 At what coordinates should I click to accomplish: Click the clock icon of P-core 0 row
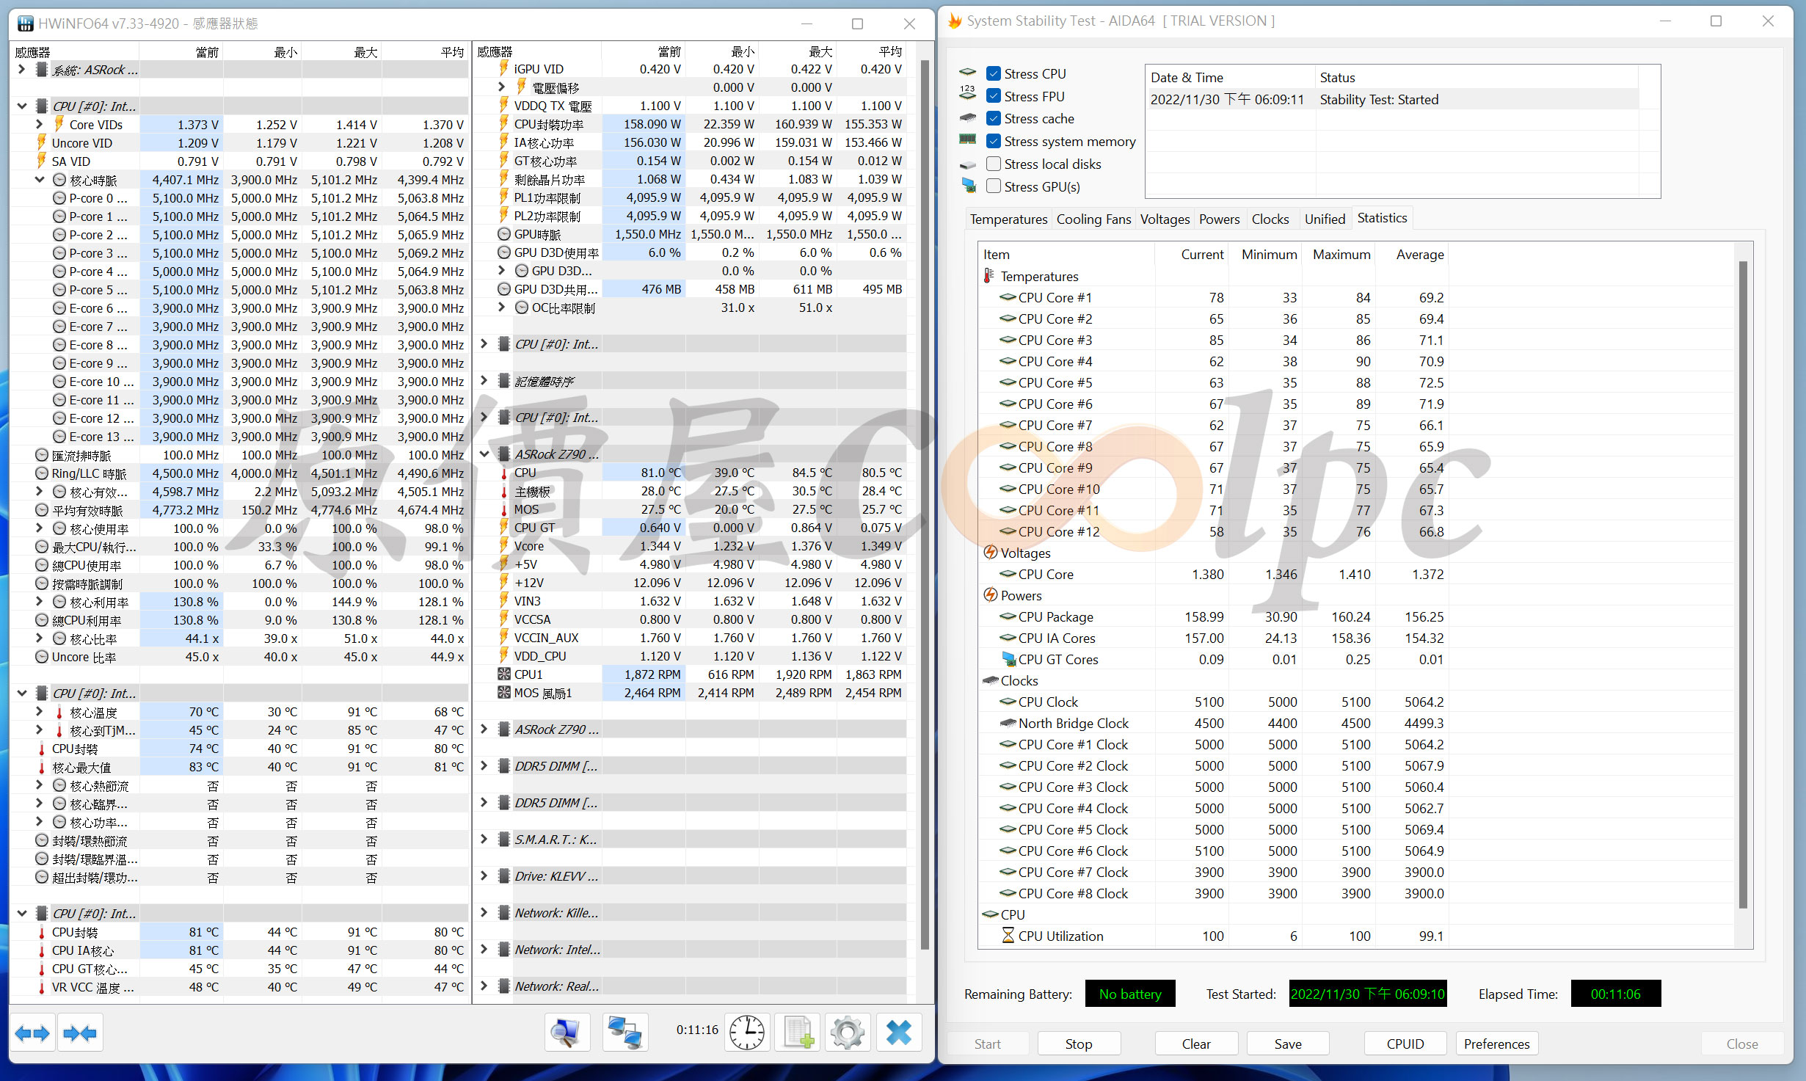[x=59, y=198]
